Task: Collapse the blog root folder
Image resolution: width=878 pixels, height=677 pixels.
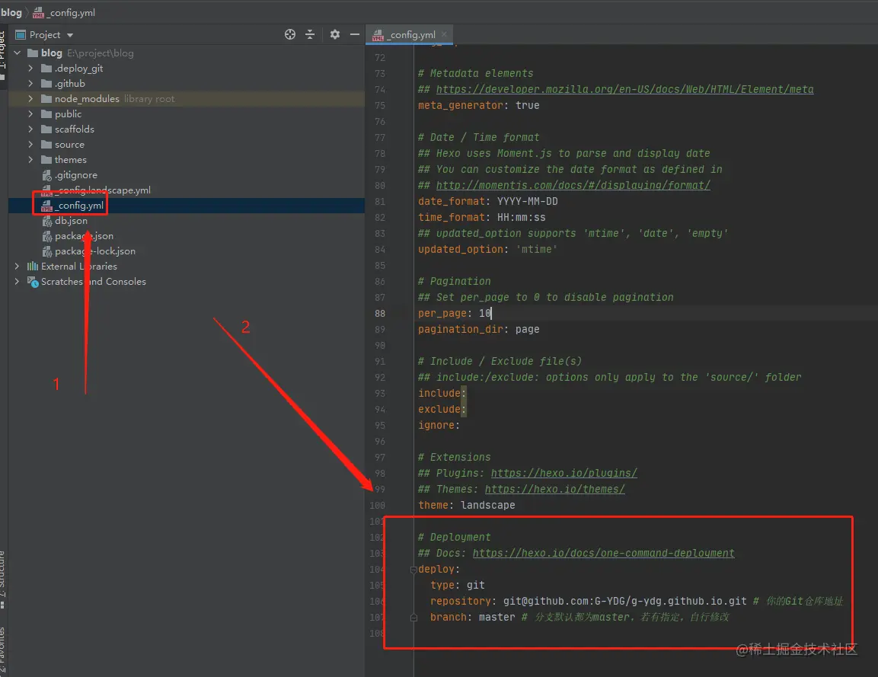Action: pyautogui.click(x=18, y=53)
